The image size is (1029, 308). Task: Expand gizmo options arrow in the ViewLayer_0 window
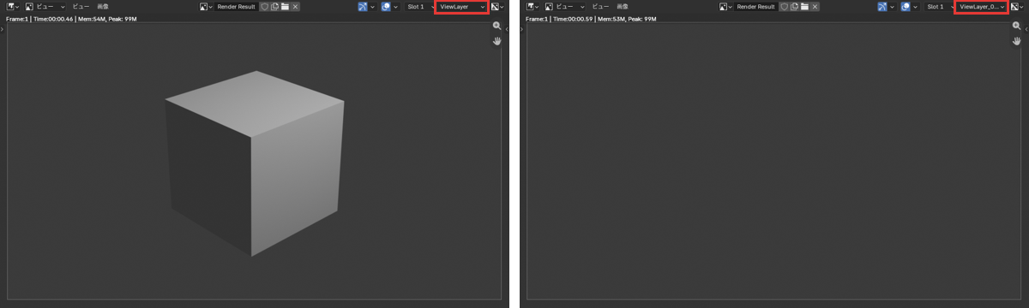click(x=893, y=7)
